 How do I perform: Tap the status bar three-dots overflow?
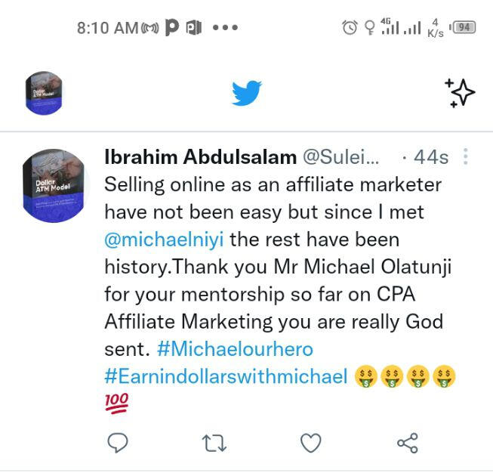click(225, 28)
